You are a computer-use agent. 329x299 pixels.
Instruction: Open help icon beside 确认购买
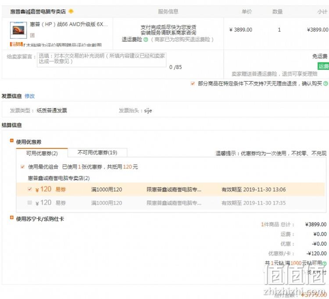click(325, 83)
